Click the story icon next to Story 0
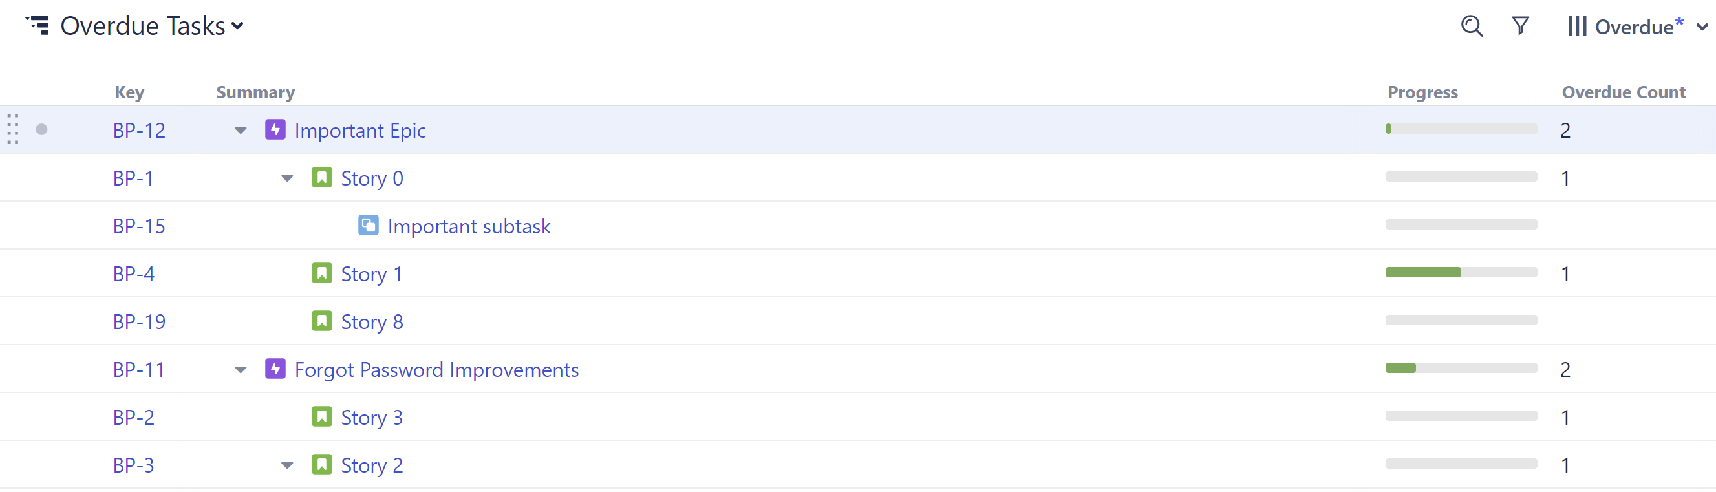1716x492 pixels. [322, 177]
